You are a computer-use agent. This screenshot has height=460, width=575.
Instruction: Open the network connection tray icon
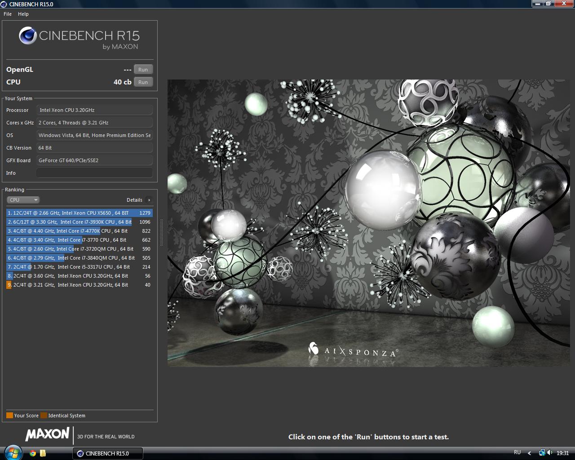coord(542,453)
